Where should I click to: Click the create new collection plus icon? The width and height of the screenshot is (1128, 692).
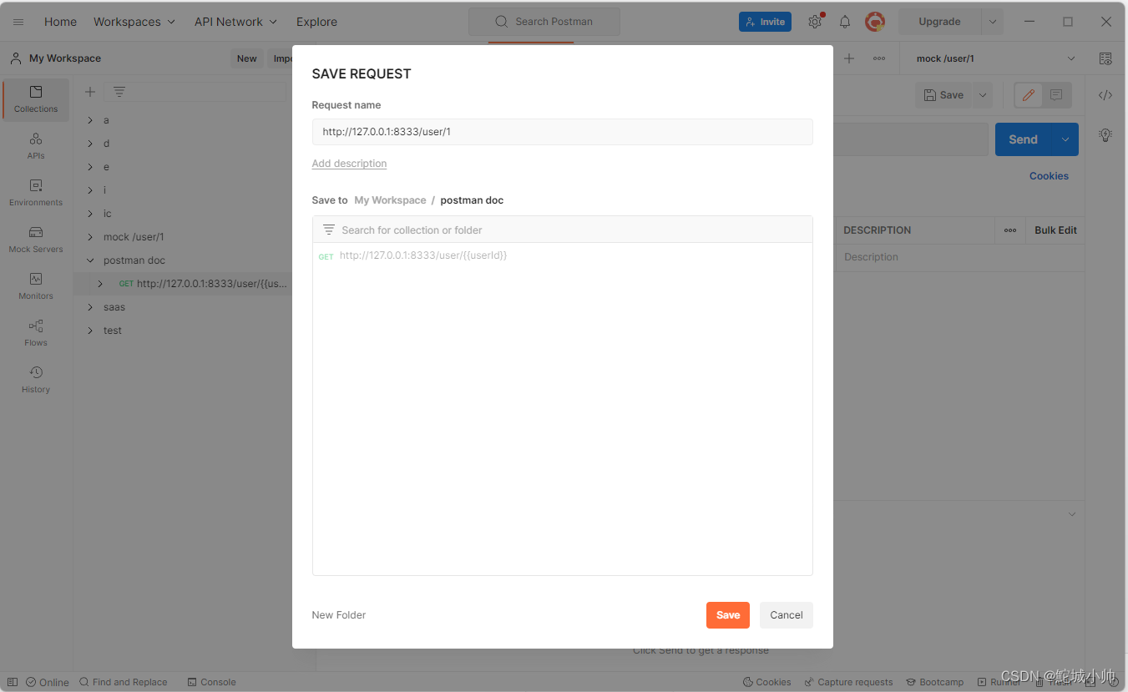90,92
